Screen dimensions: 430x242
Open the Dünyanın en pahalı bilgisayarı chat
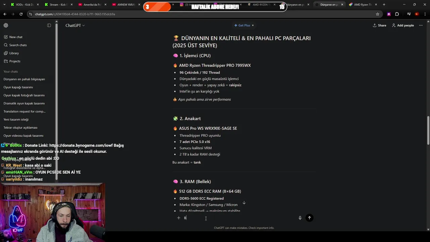click(x=24, y=79)
